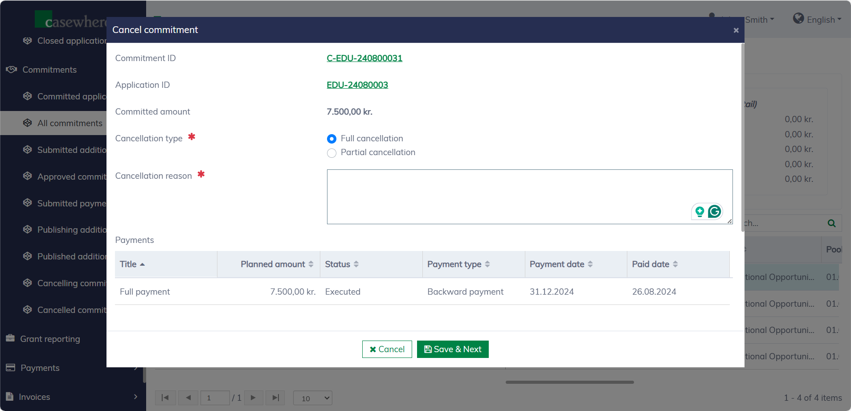
Task: Open All commitments in sidebar
Action: 70,123
